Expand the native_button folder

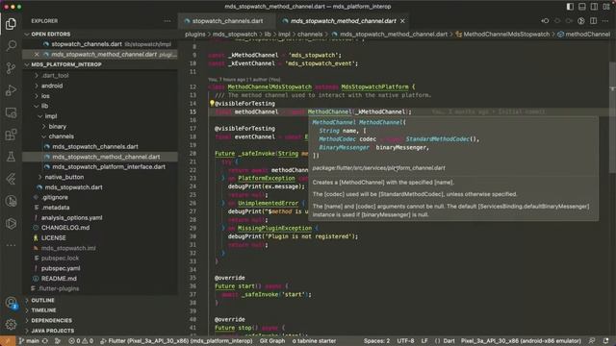point(64,177)
